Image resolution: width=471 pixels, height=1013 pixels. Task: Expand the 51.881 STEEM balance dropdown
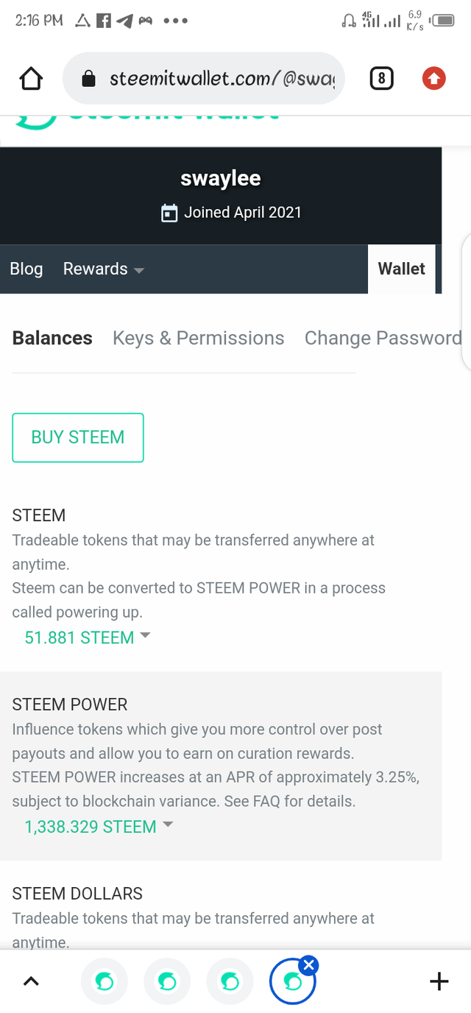pyautogui.click(x=88, y=638)
